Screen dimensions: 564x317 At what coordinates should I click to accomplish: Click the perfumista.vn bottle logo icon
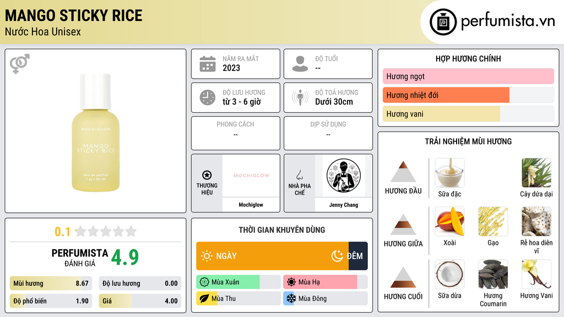click(x=443, y=22)
